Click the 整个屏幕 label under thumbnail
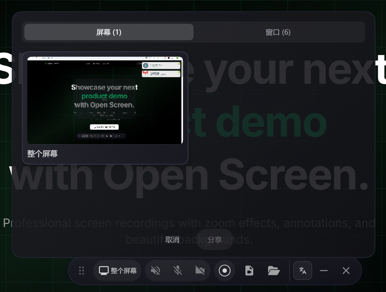 coord(43,154)
